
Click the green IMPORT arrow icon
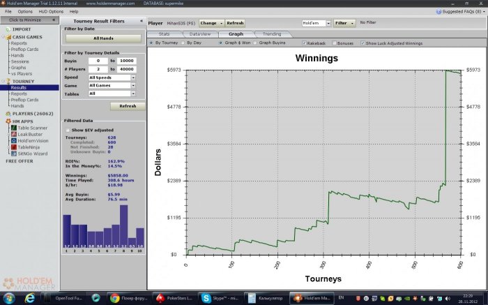(x=8, y=29)
